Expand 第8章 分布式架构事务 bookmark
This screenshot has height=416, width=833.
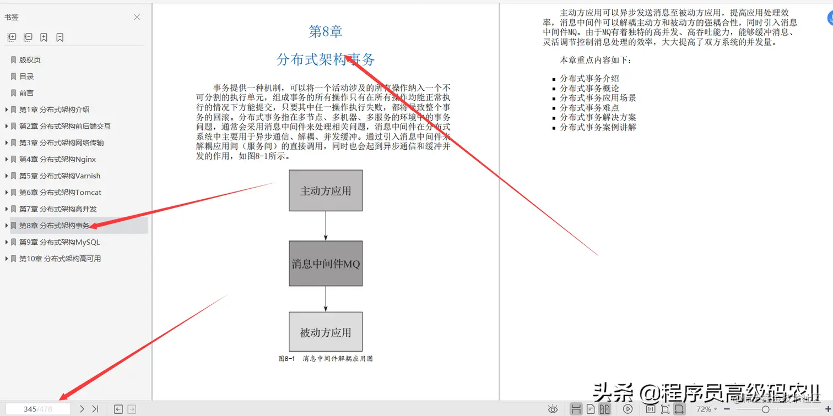tap(6, 225)
